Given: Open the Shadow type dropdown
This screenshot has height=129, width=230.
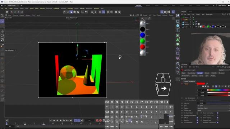Looking at the screenshot, I should click(x=213, y=108).
